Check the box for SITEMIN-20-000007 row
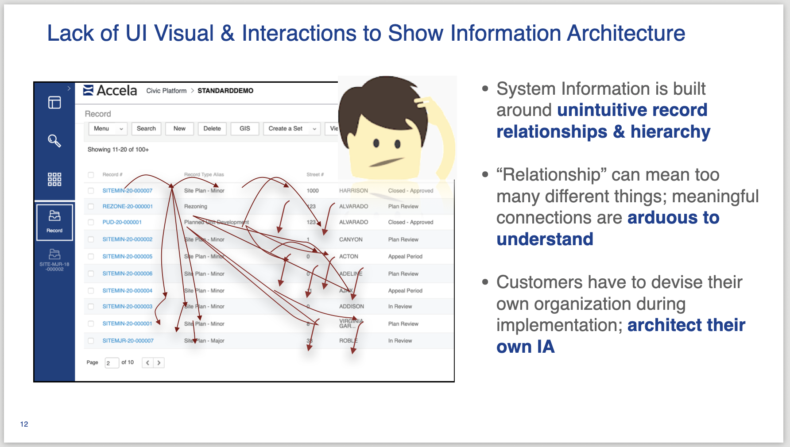 [x=91, y=191]
